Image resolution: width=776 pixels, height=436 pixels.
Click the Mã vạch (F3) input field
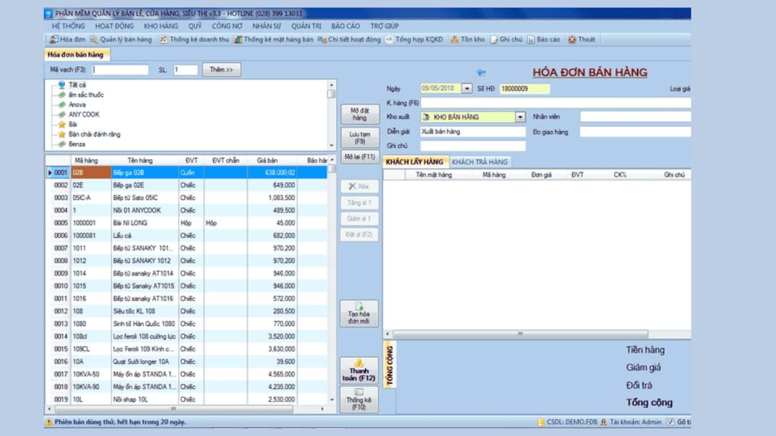[x=120, y=70]
